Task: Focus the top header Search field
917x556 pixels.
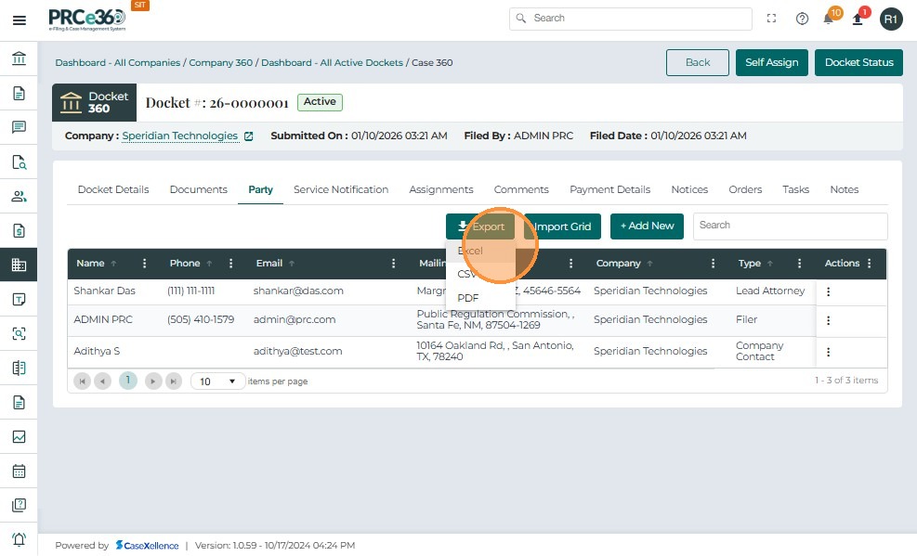Action: 631,19
